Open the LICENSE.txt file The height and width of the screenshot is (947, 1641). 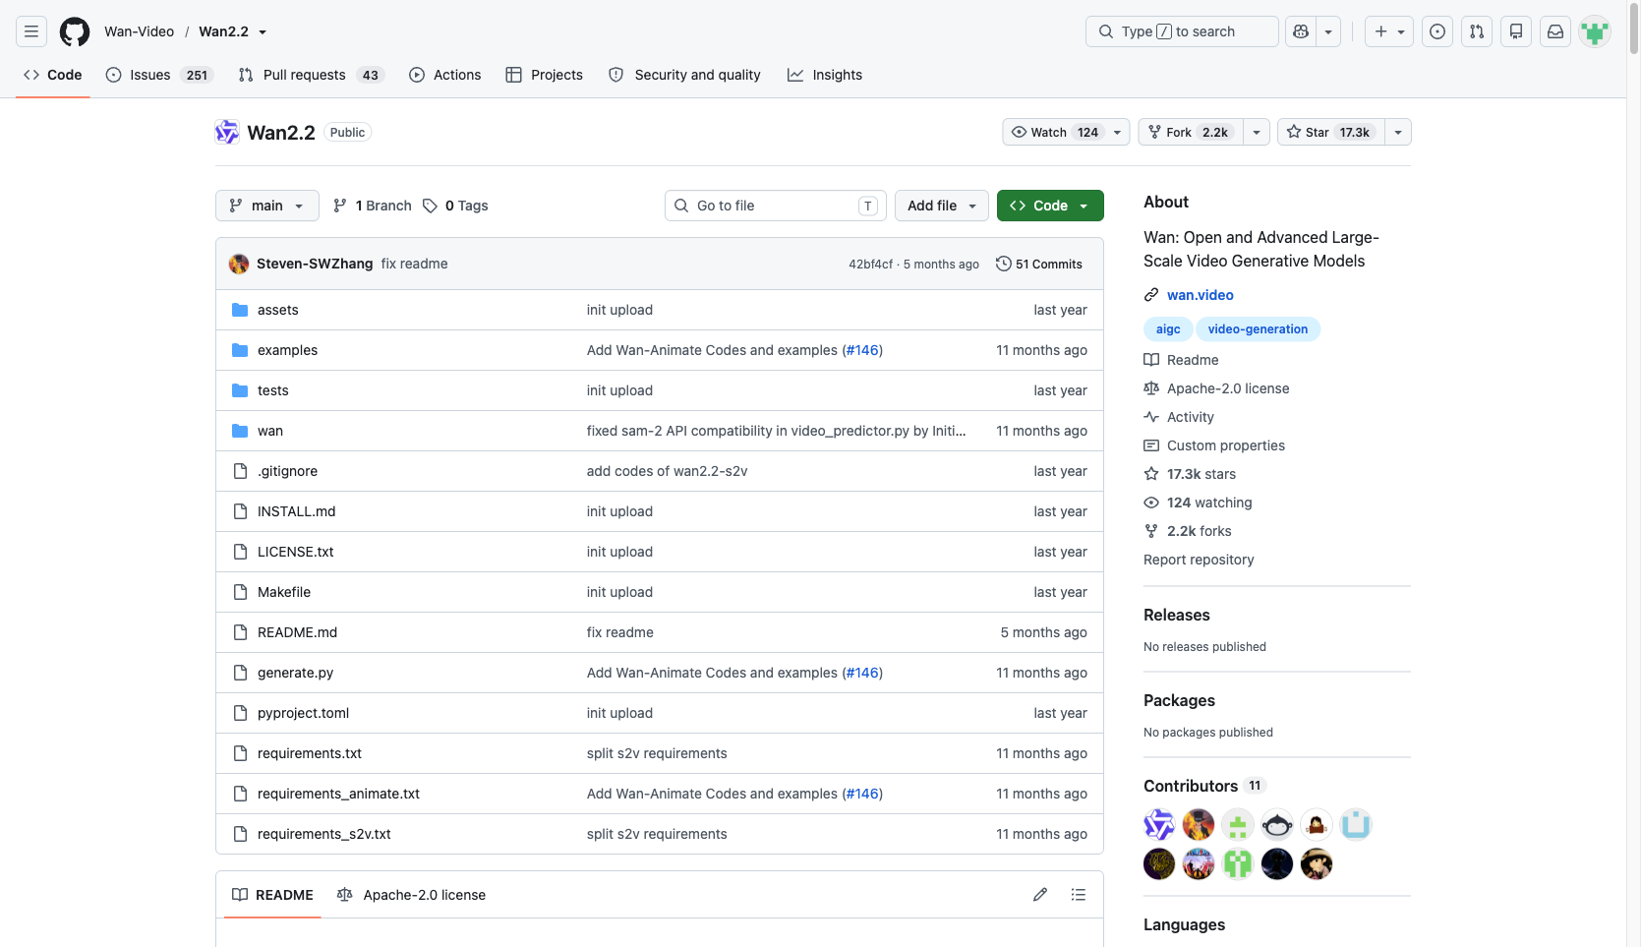[296, 552]
